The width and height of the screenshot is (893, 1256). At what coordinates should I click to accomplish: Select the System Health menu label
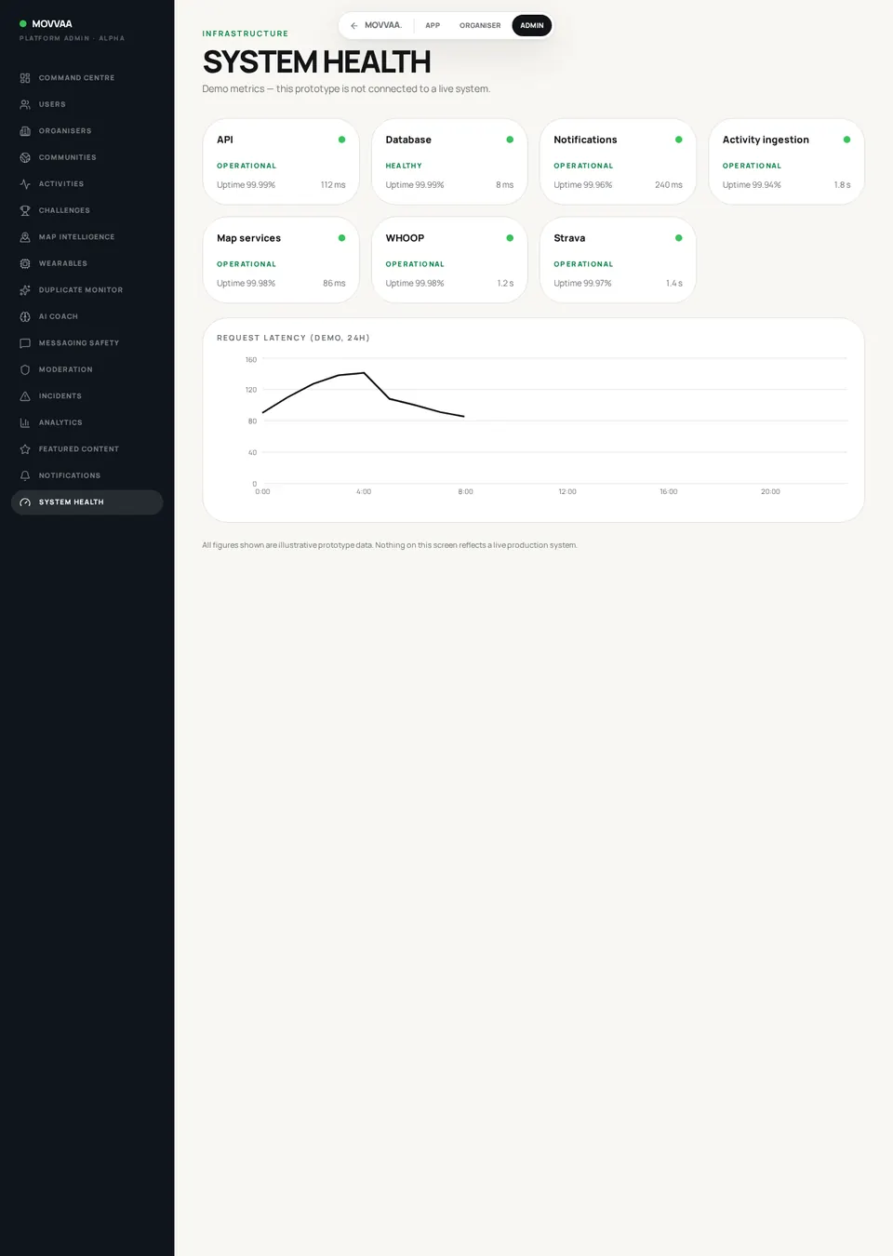[72, 502]
